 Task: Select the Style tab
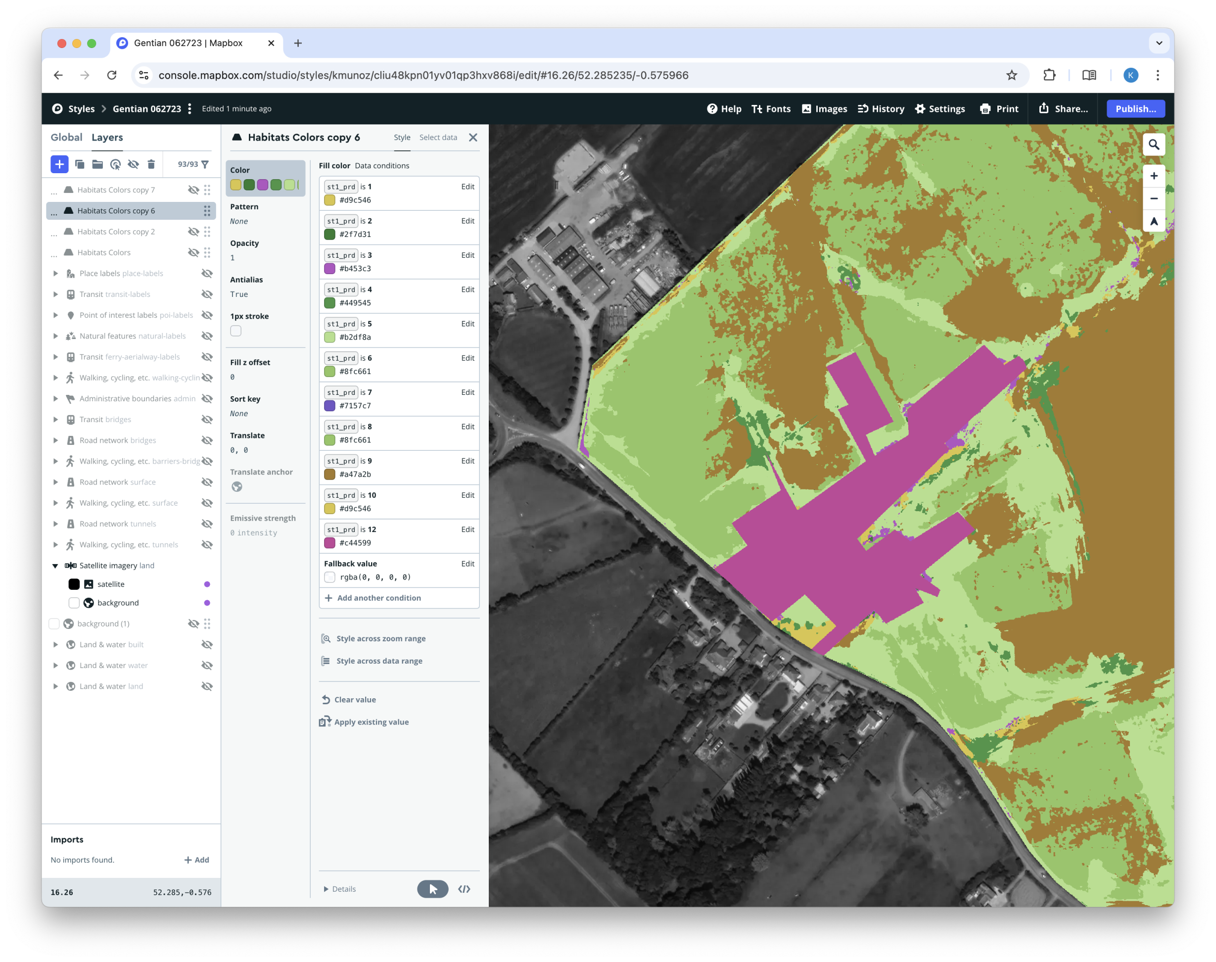point(402,138)
